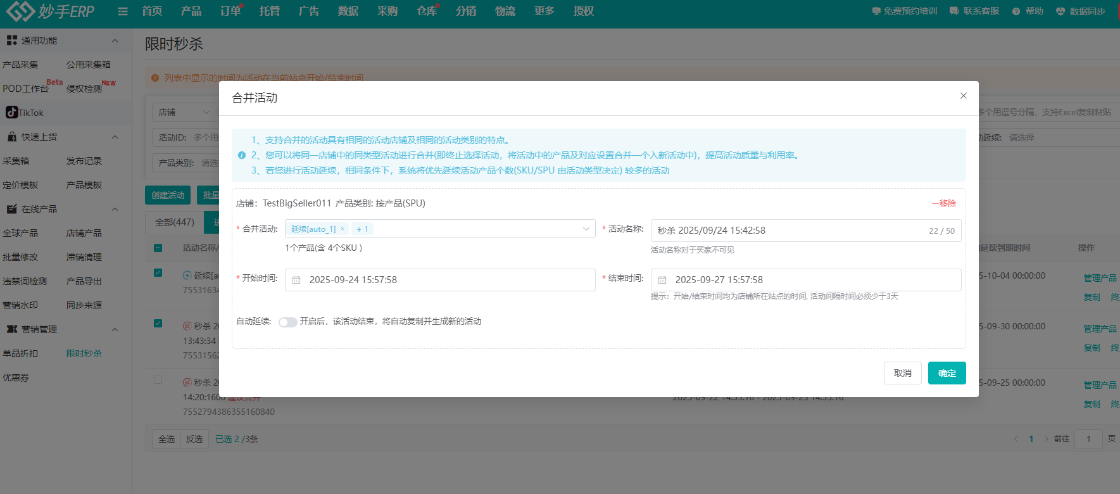
Task: Open 全球产品 in the sidebar
Action: (x=20, y=233)
